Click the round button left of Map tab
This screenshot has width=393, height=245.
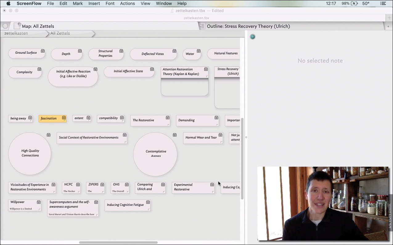(5, 26)
